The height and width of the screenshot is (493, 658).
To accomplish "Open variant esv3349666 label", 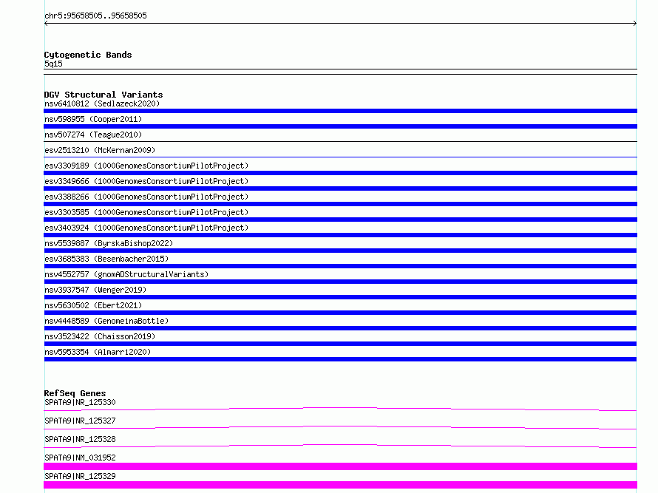I will [x=146, y=181].
